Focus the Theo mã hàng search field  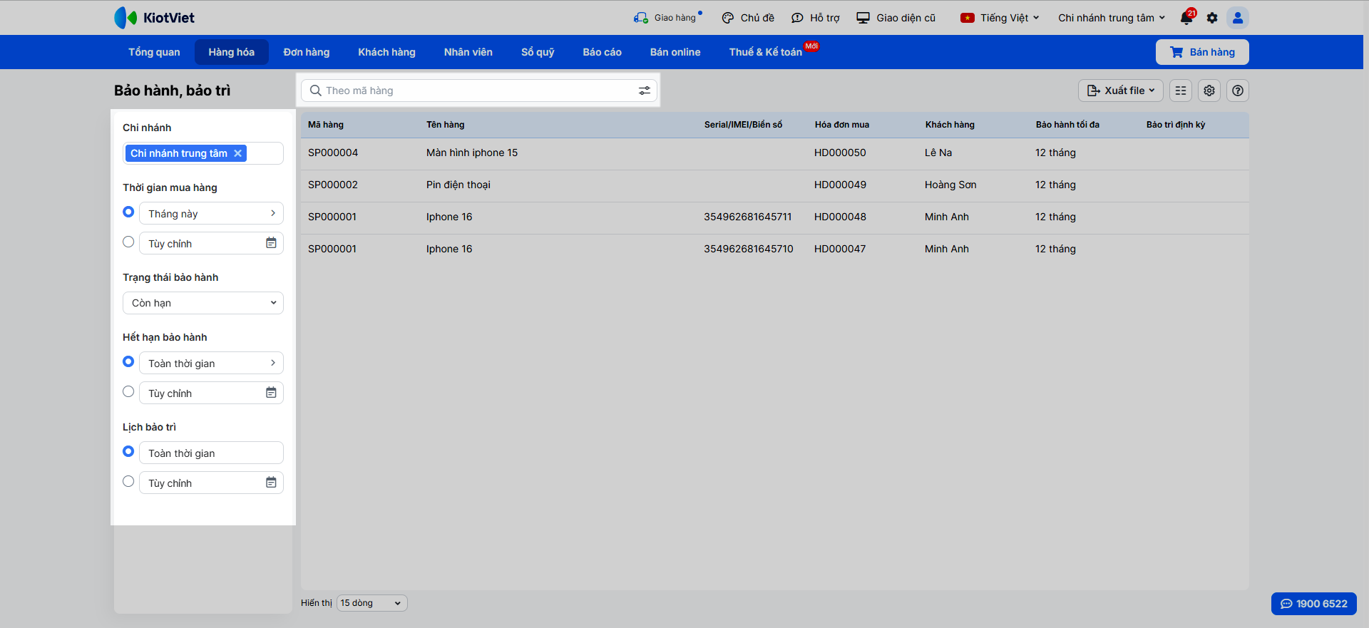point(479,91)
